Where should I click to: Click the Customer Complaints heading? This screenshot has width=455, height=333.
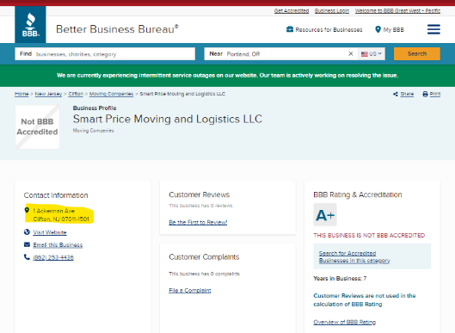(x=204, y=257)
